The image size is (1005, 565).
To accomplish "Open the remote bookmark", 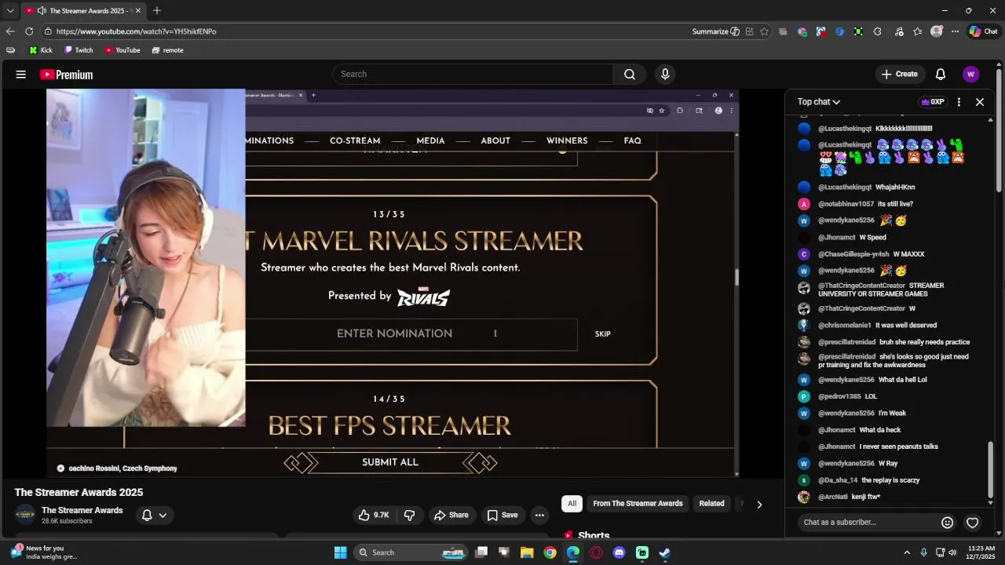I will pyautogui.click(x=168, y=50).
